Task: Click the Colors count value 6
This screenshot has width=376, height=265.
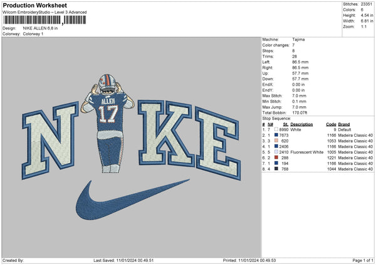Action: [x=362, y=10]
